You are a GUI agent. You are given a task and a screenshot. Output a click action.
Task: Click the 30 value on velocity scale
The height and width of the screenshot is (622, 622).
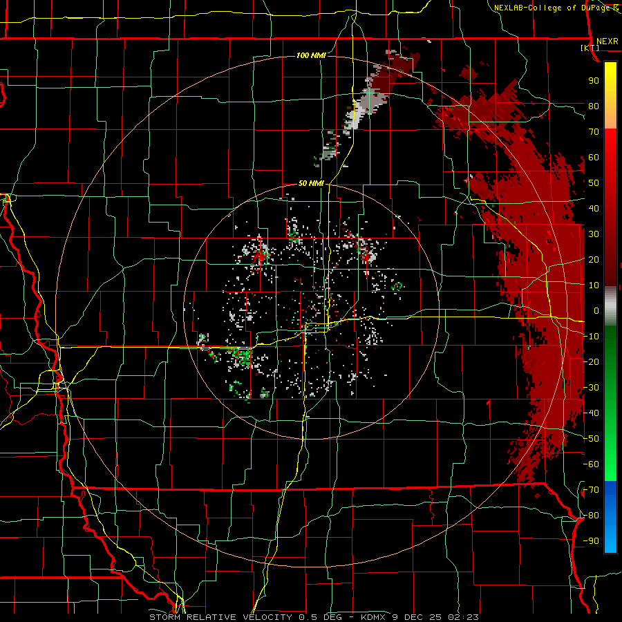pos(594,234)
